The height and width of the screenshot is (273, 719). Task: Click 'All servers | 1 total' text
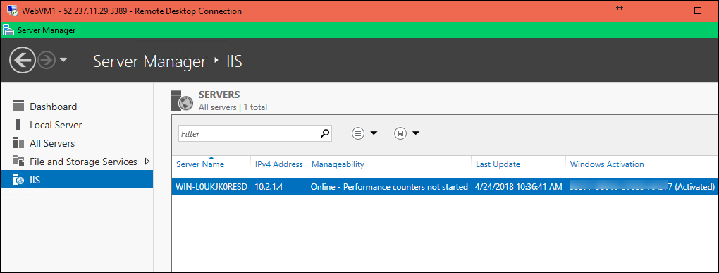click(233, 107)
